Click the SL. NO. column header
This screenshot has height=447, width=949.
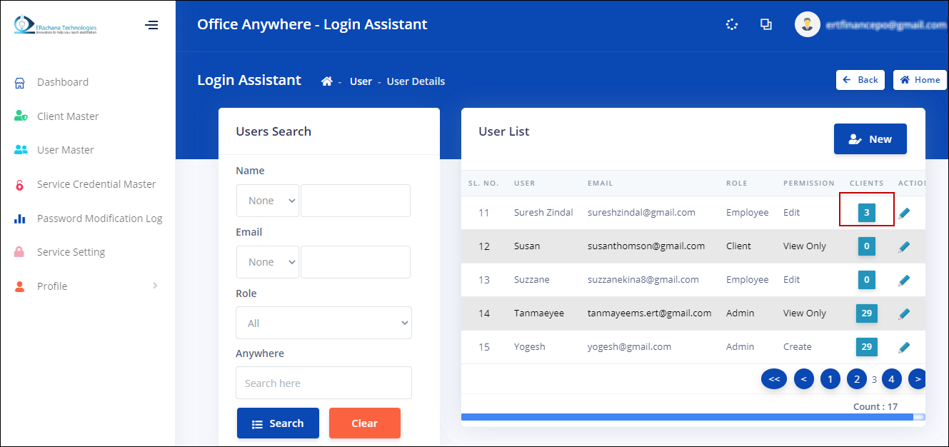tap(483, 184)
